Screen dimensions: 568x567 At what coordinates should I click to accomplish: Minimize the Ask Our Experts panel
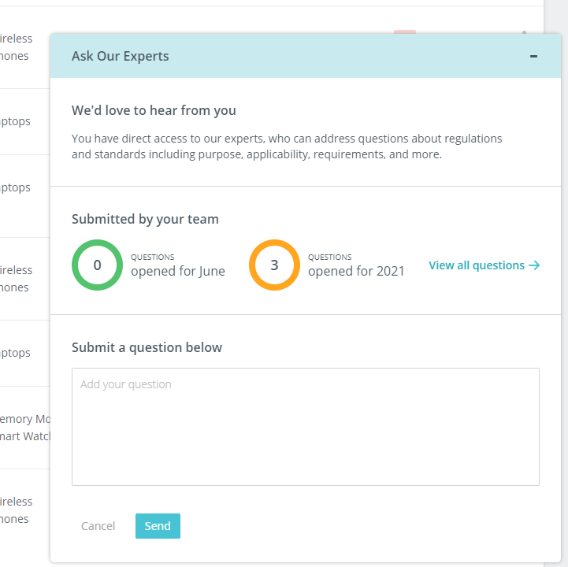(x=533, y=56)
